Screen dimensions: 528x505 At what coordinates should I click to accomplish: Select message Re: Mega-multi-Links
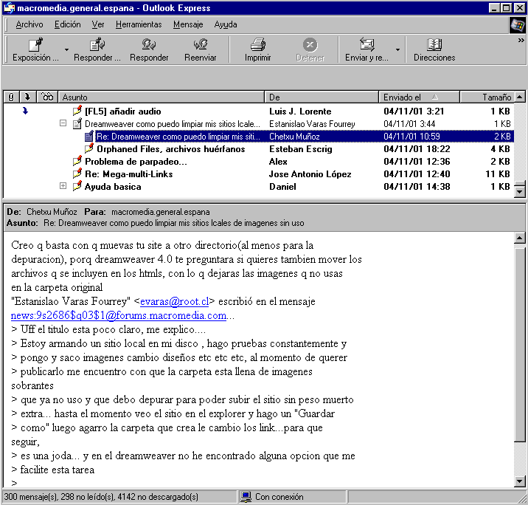(128, 174)
